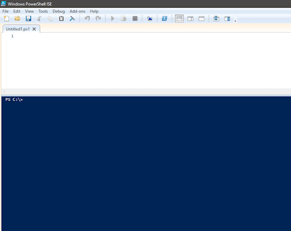Open the Help menu
Viewport: 291px width, 231px height.
pyautogui.click(x=94, y=11)
